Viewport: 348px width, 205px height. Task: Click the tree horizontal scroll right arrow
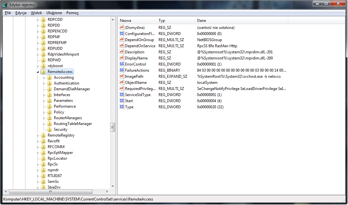tap(107, 192)
